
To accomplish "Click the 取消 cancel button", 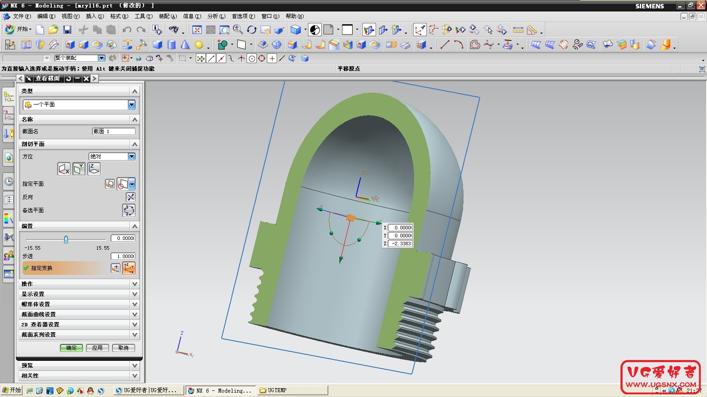I will (x=123, y=348).
